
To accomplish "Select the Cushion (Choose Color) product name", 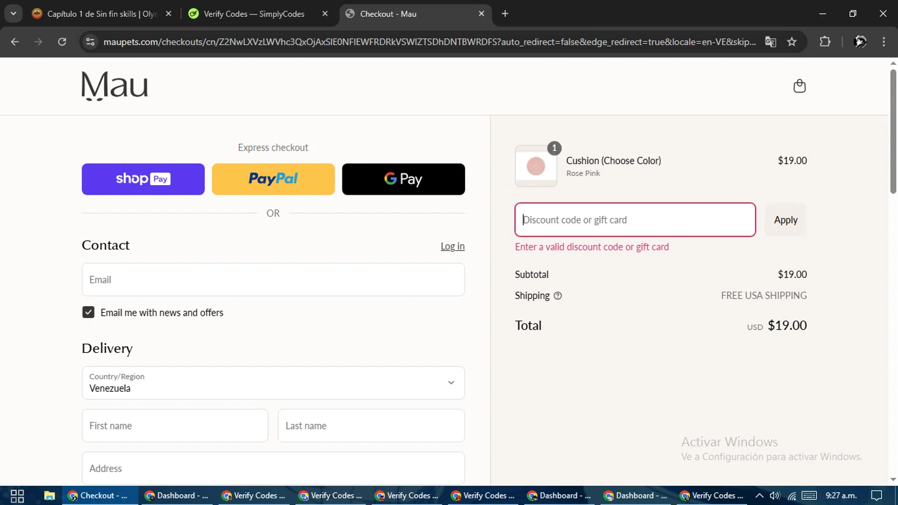I will tap(614, 161).
